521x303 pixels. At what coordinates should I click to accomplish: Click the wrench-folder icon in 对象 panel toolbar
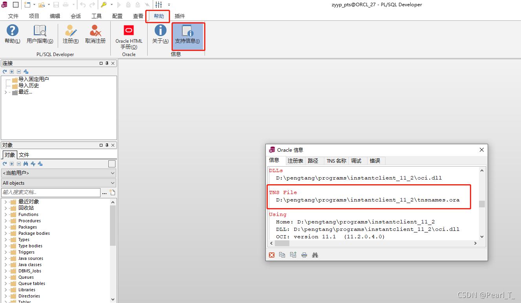click(x=40, y=164)
